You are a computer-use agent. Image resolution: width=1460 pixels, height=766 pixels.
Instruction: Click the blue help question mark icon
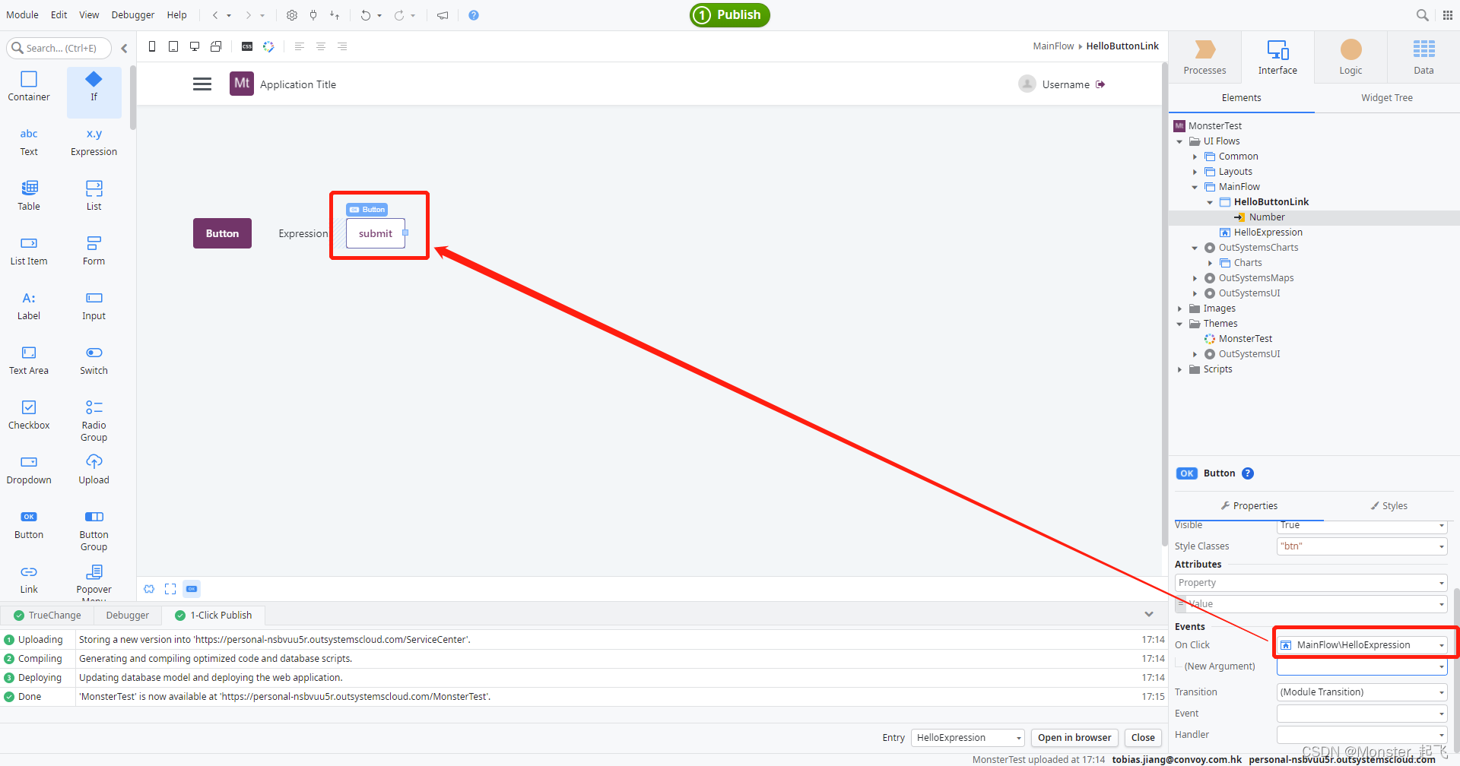tap(474, 15)
